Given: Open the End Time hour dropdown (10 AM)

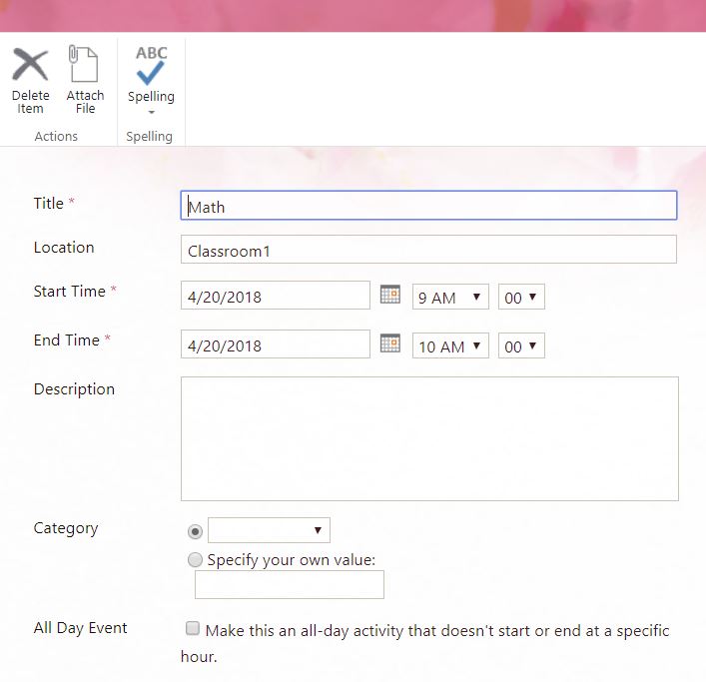Looking at the screenshot, I should 450,345.
